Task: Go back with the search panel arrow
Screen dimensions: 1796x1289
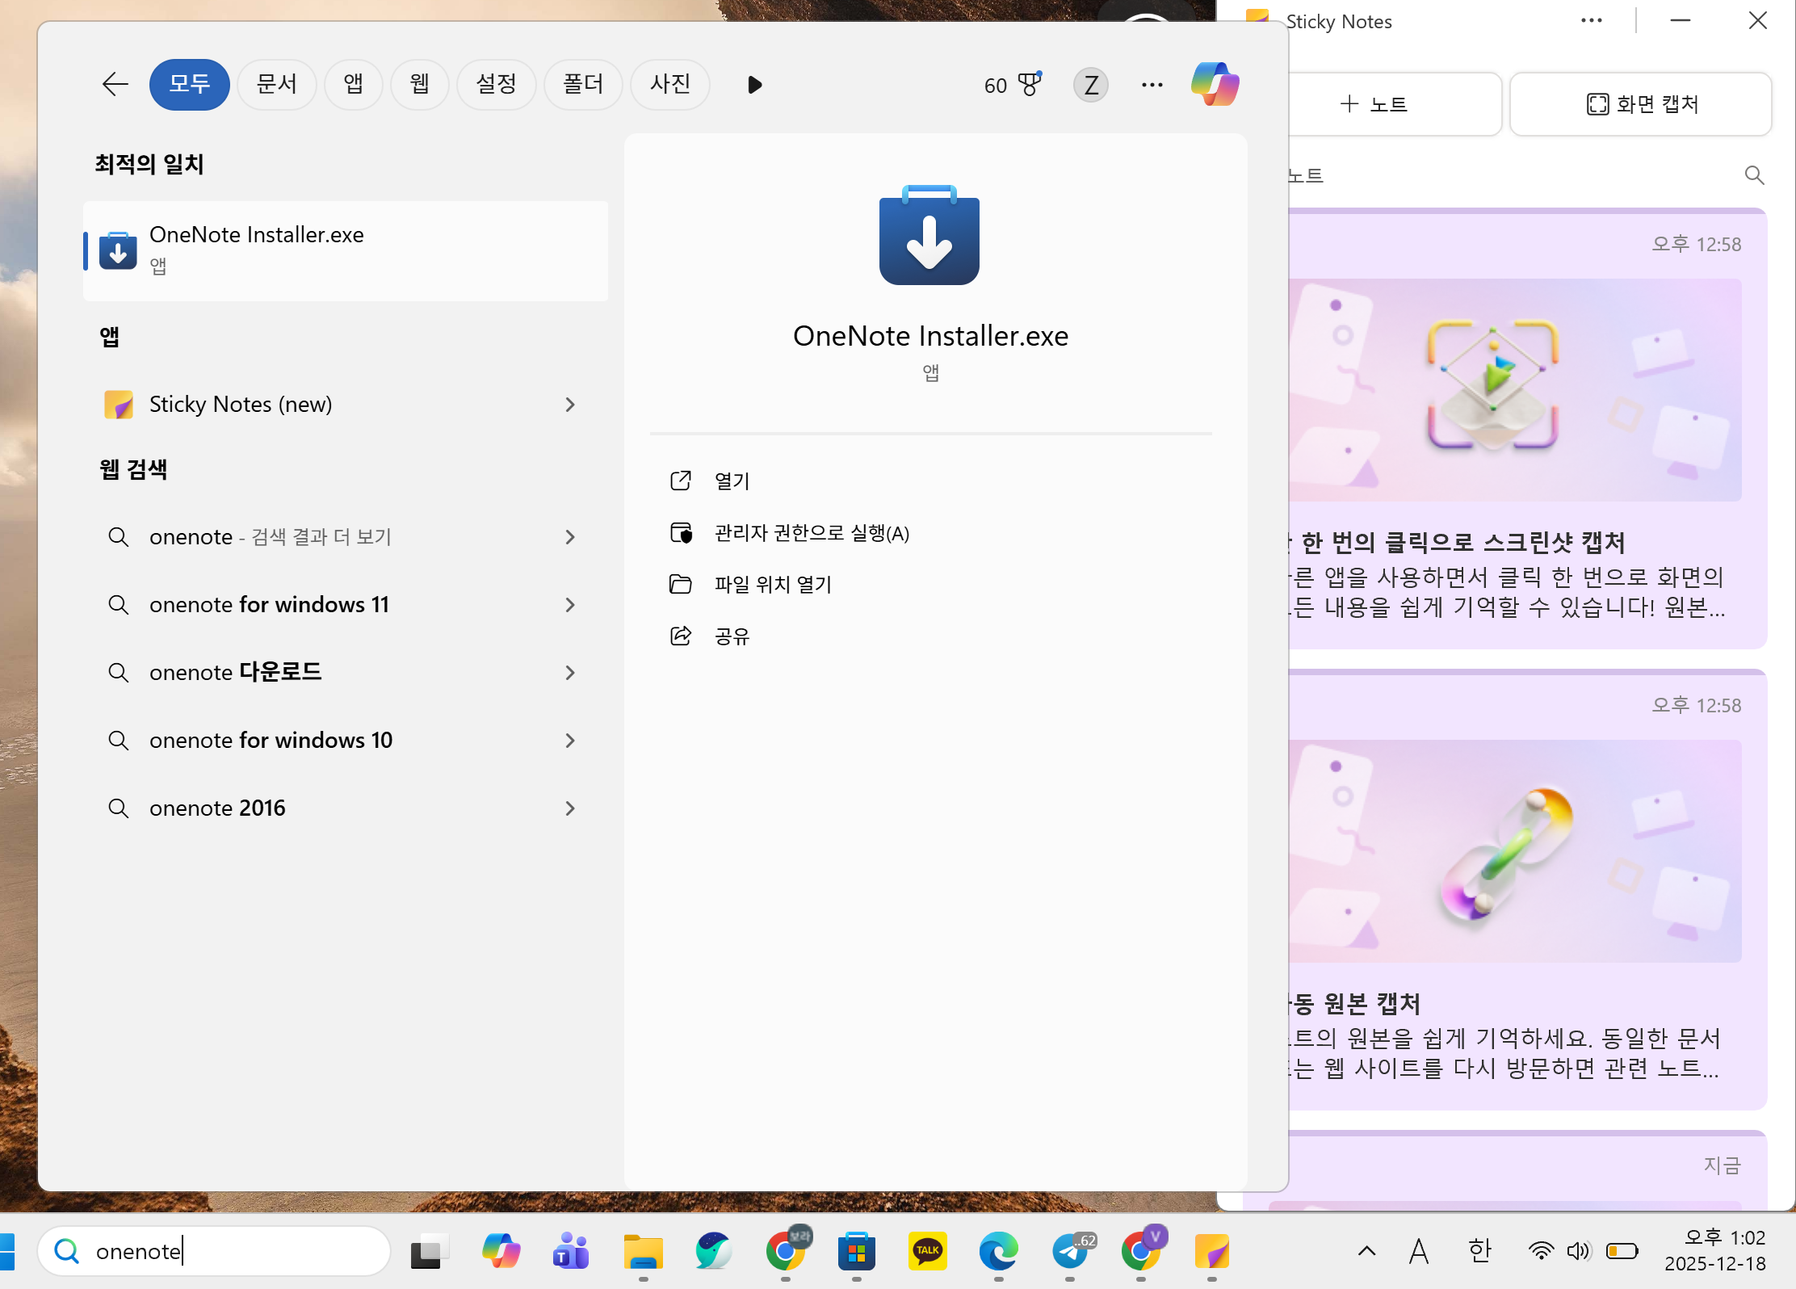Action: [x=115, y=84]
